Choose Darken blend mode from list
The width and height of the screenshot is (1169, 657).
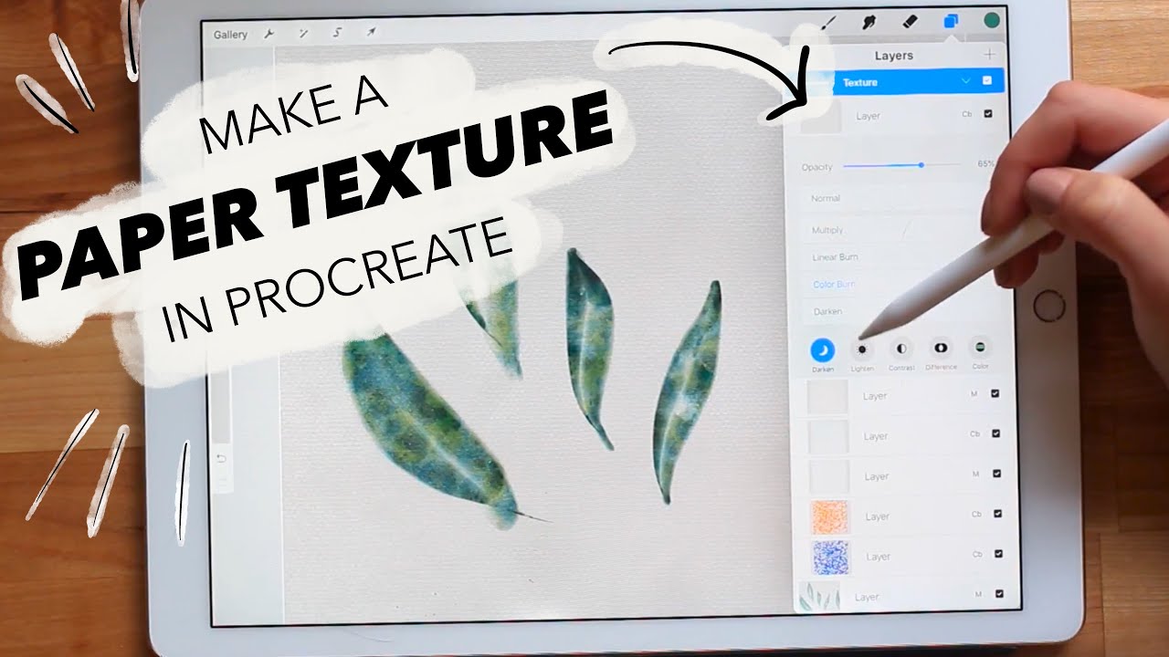(828, 311)
